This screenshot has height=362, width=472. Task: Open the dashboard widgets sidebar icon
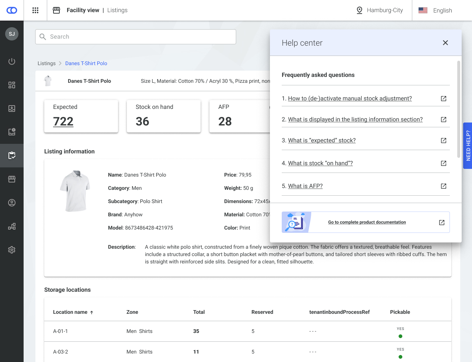[x=12, y=85]
